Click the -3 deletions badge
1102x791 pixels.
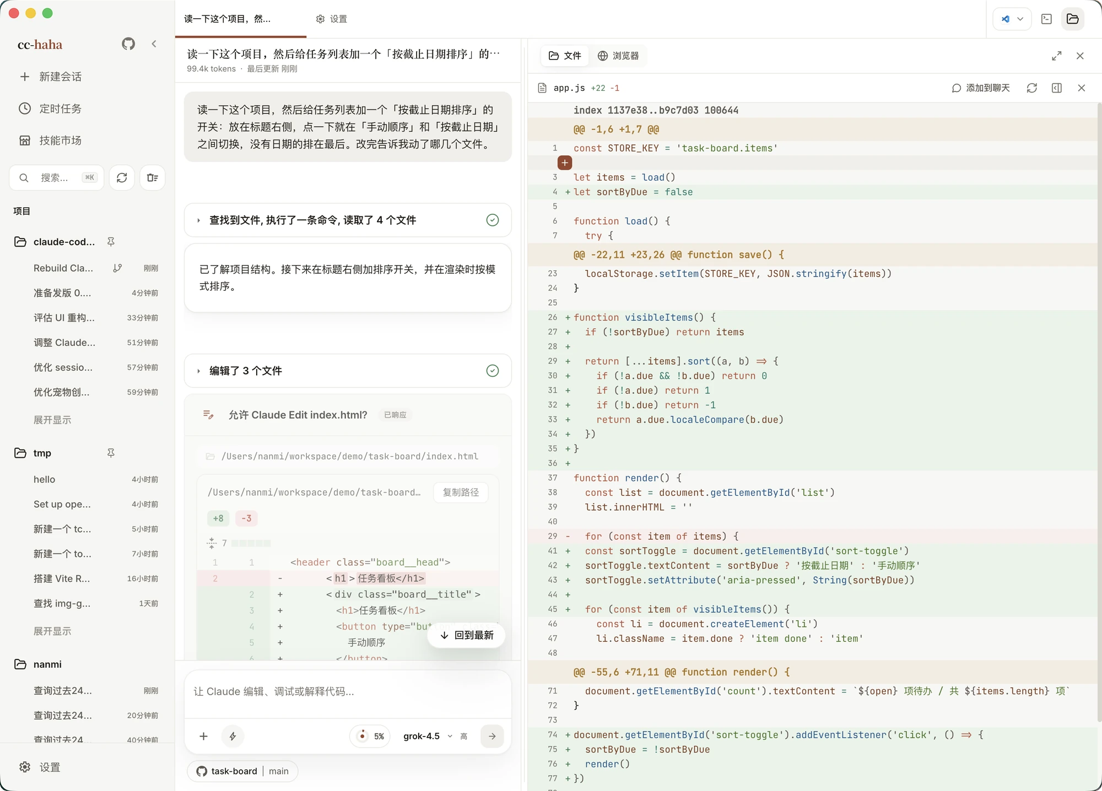(x=247, y=518)
